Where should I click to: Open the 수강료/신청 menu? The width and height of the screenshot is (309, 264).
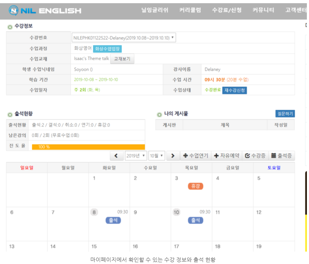click(227, 10)
